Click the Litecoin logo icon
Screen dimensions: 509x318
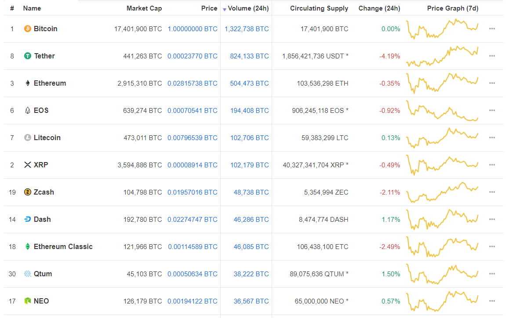tap(28, 138)
